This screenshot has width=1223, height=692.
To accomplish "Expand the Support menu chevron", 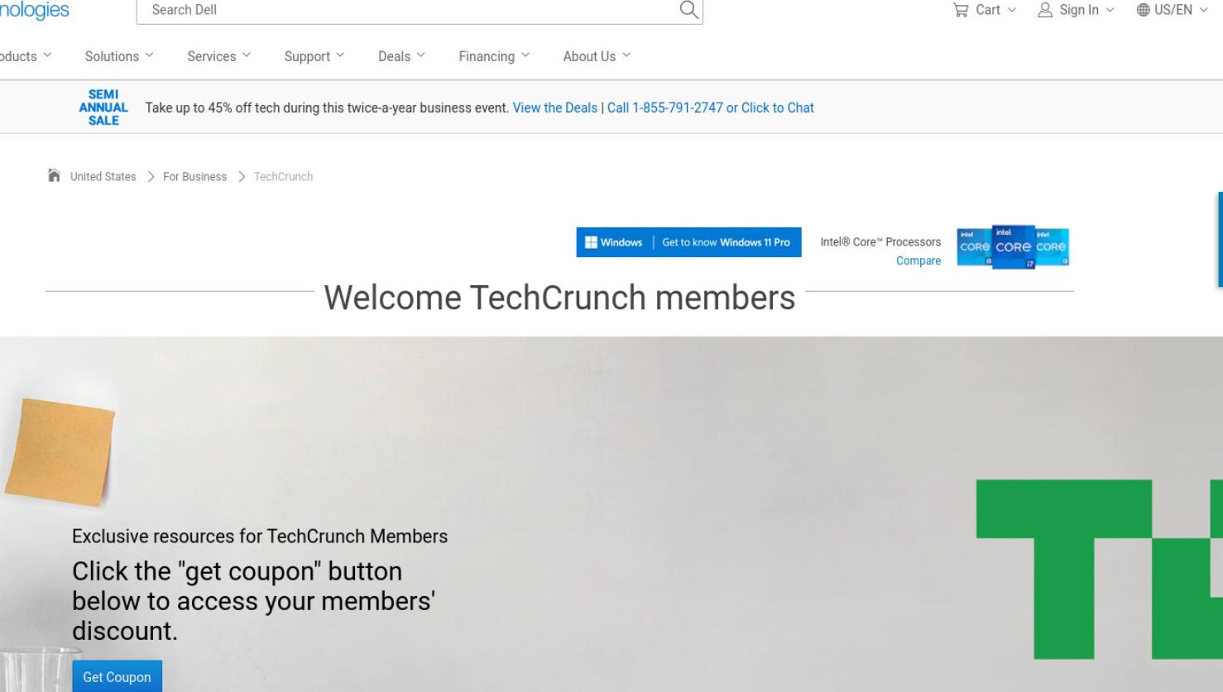I will click(x=340, y=55).
